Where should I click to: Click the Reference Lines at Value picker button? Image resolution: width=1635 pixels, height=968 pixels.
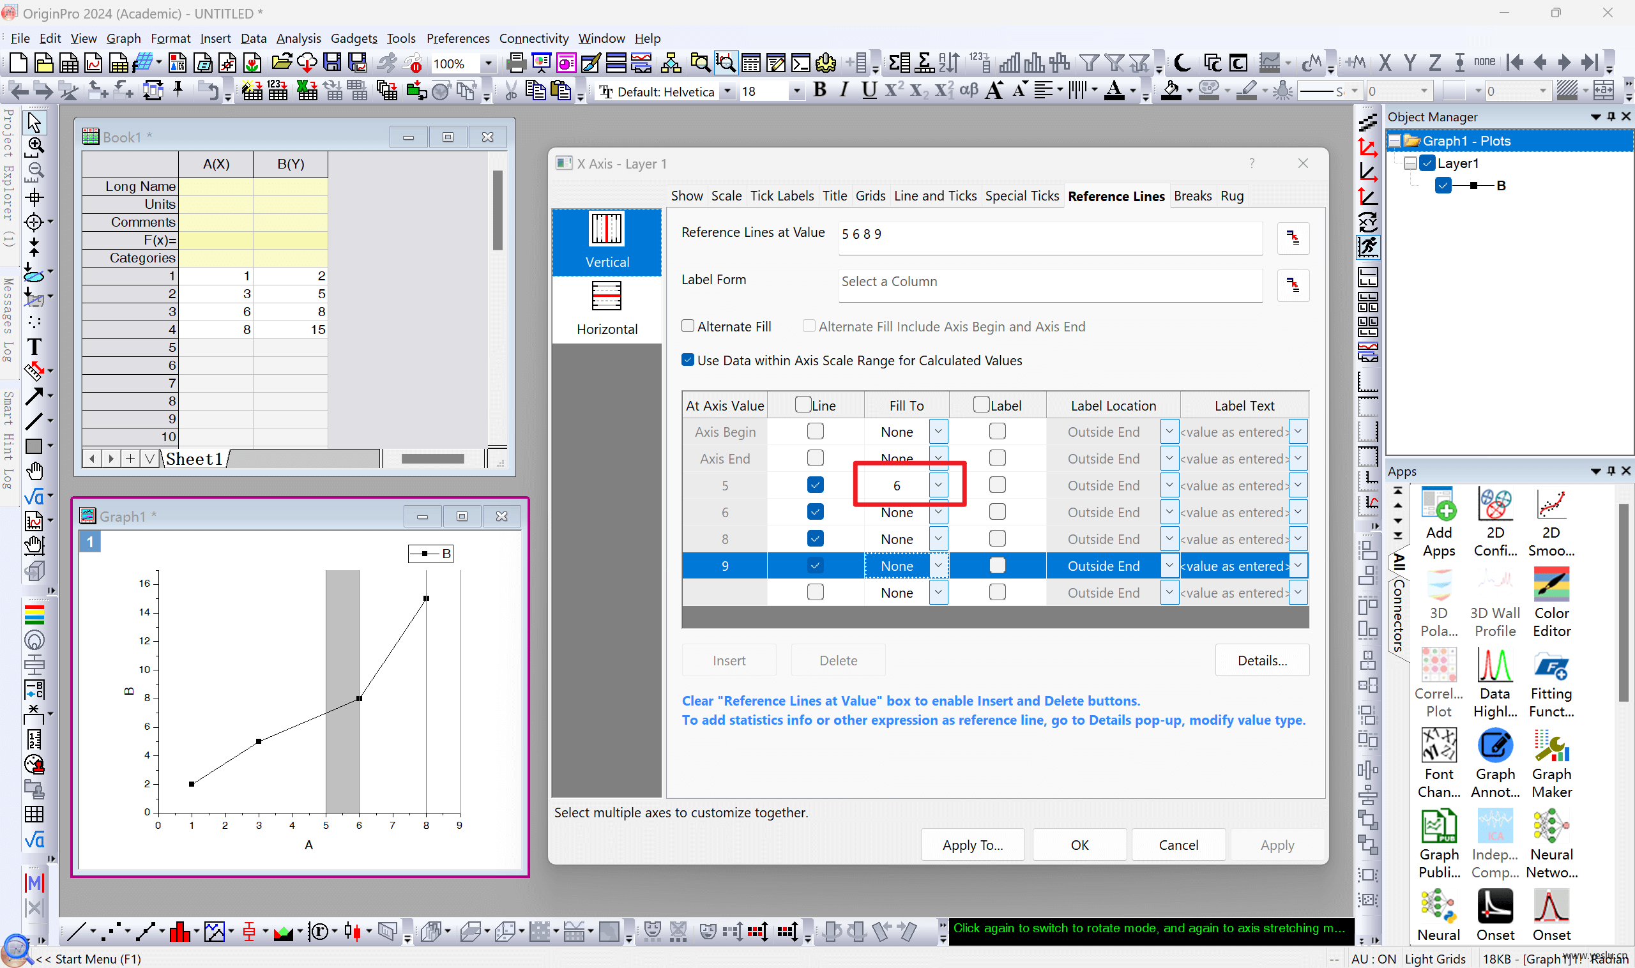(x=1293, y=238)
